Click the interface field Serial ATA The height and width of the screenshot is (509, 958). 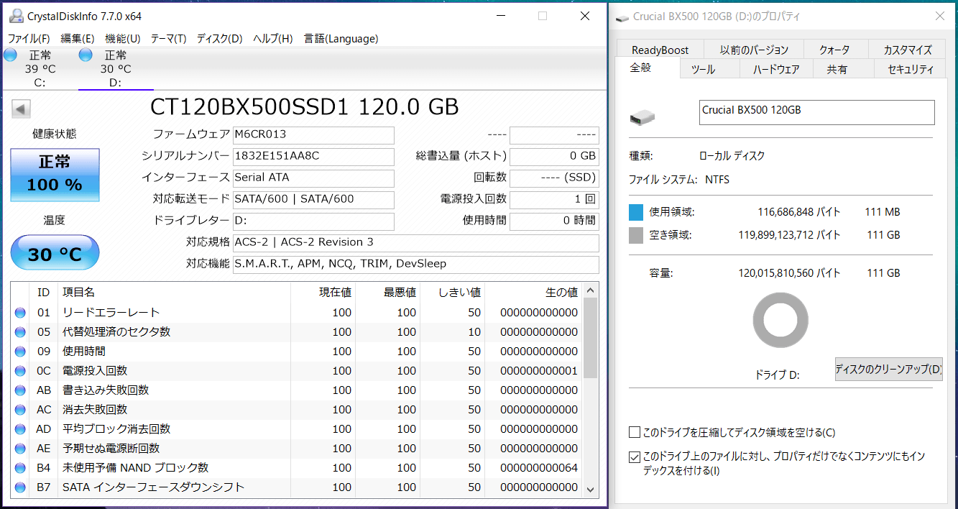(x=314, y=178)
